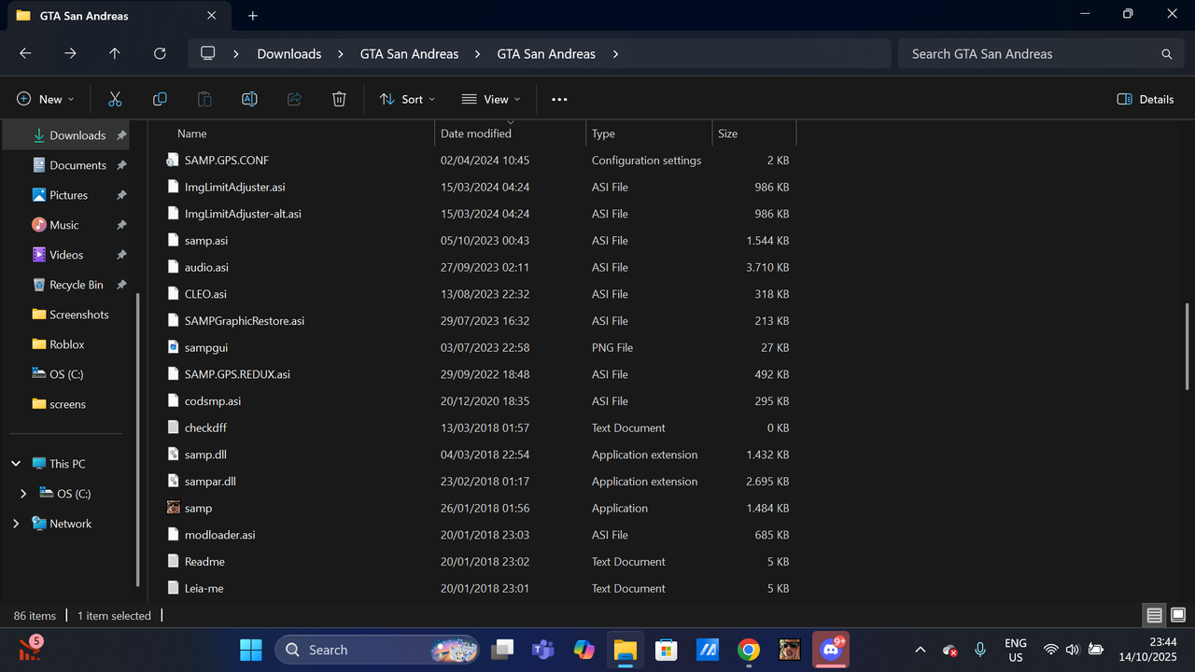
Task: Unpin Music from Quick access
Action: tap(121, 225)
